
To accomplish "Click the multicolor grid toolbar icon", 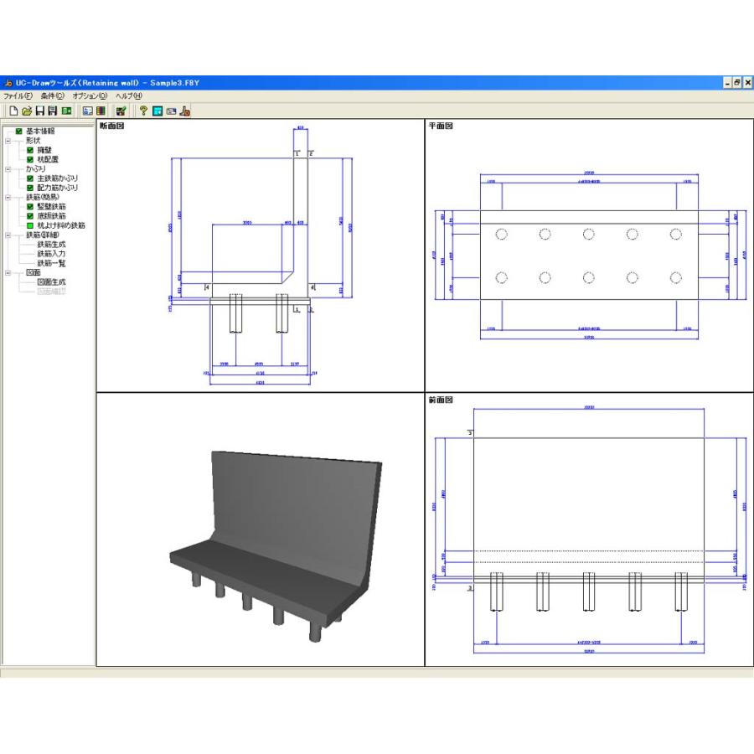I will click(101, 111).
